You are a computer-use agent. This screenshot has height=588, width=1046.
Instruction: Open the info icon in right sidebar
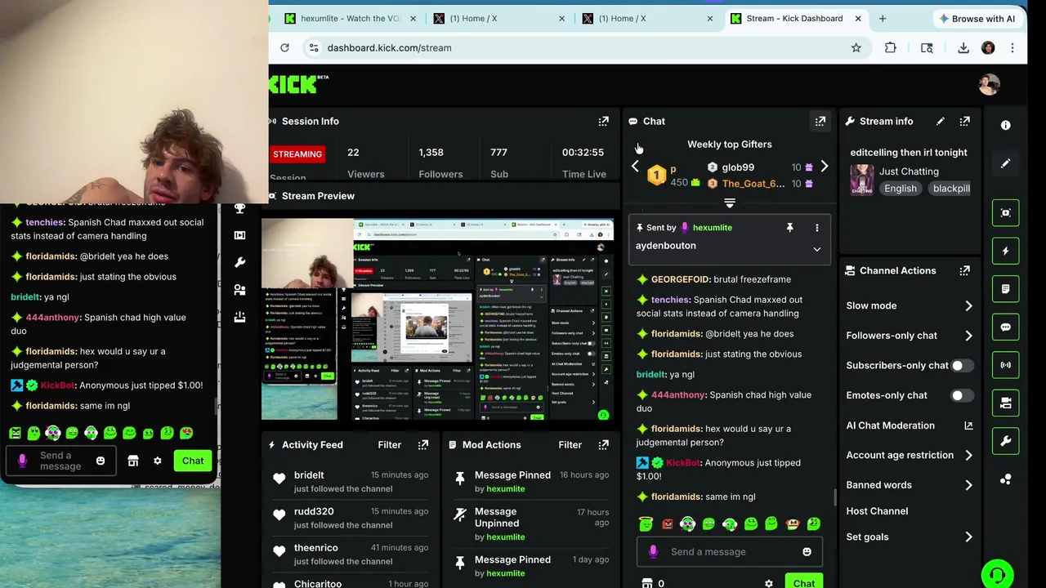pyautogui.click(x=1005, y=125)
